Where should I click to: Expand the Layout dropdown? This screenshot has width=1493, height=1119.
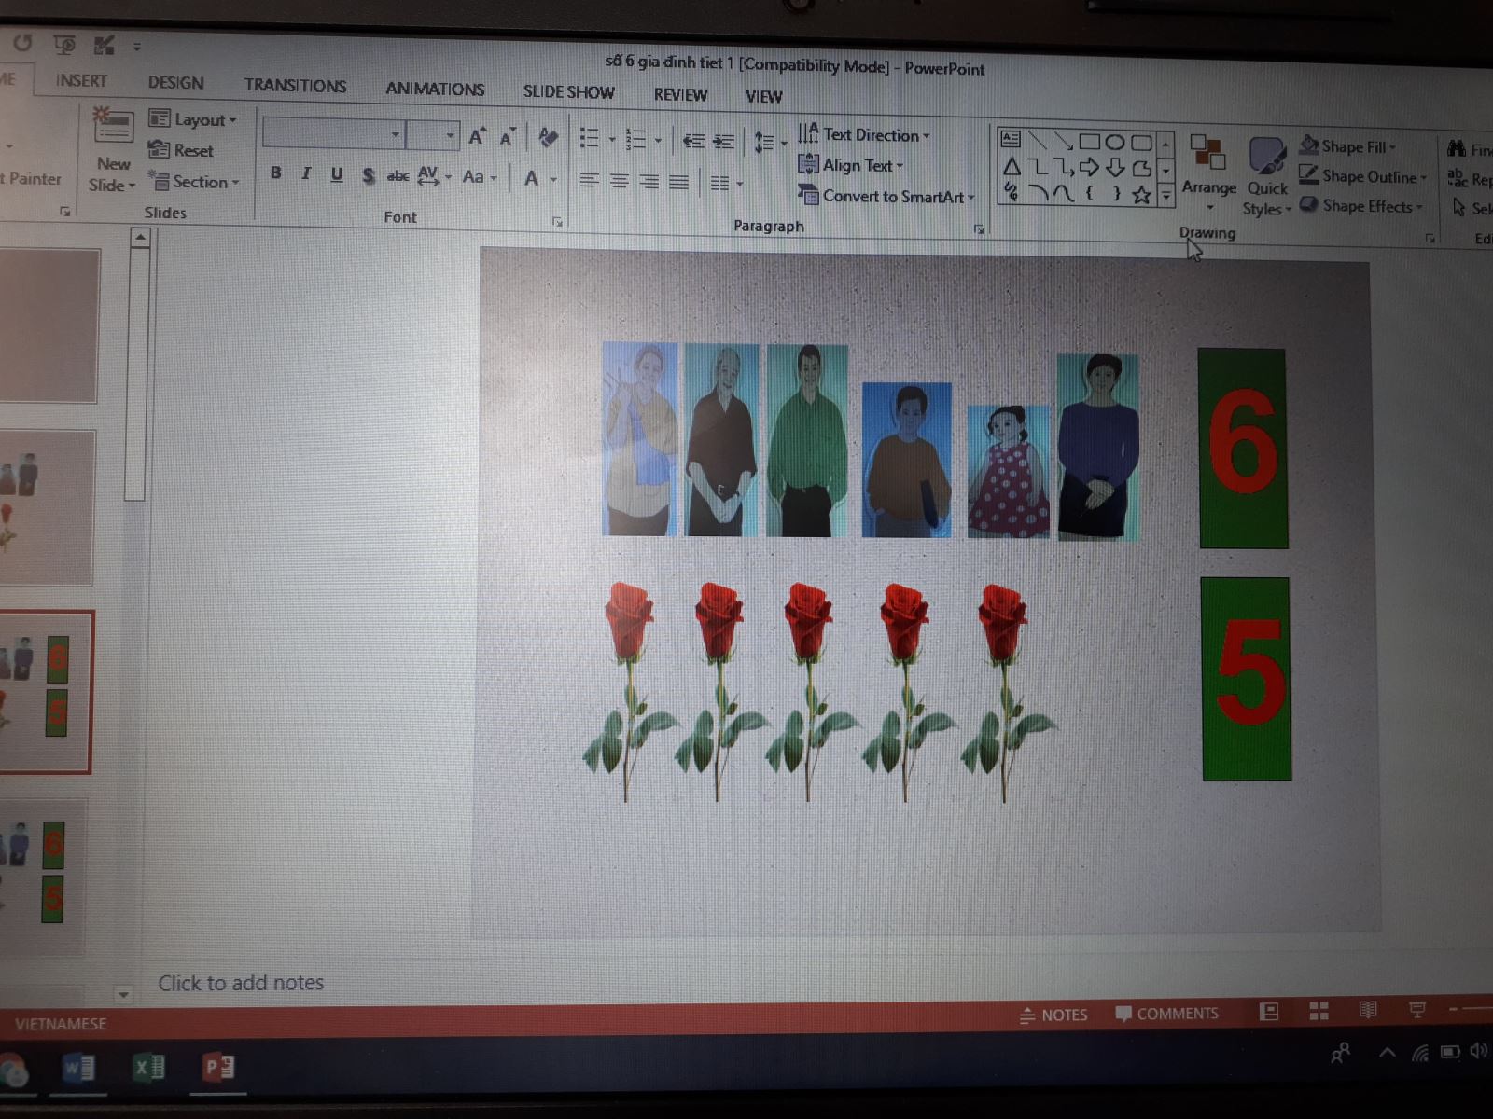[x=193, y=119]
